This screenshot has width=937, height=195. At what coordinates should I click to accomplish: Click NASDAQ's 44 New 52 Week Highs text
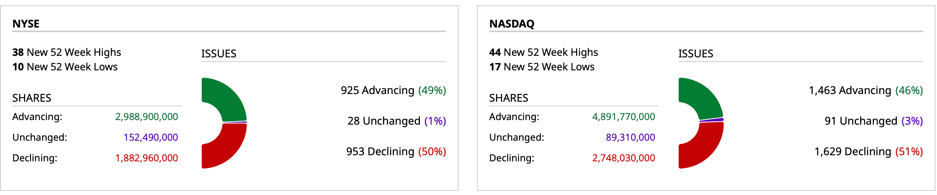click(544, 52)
